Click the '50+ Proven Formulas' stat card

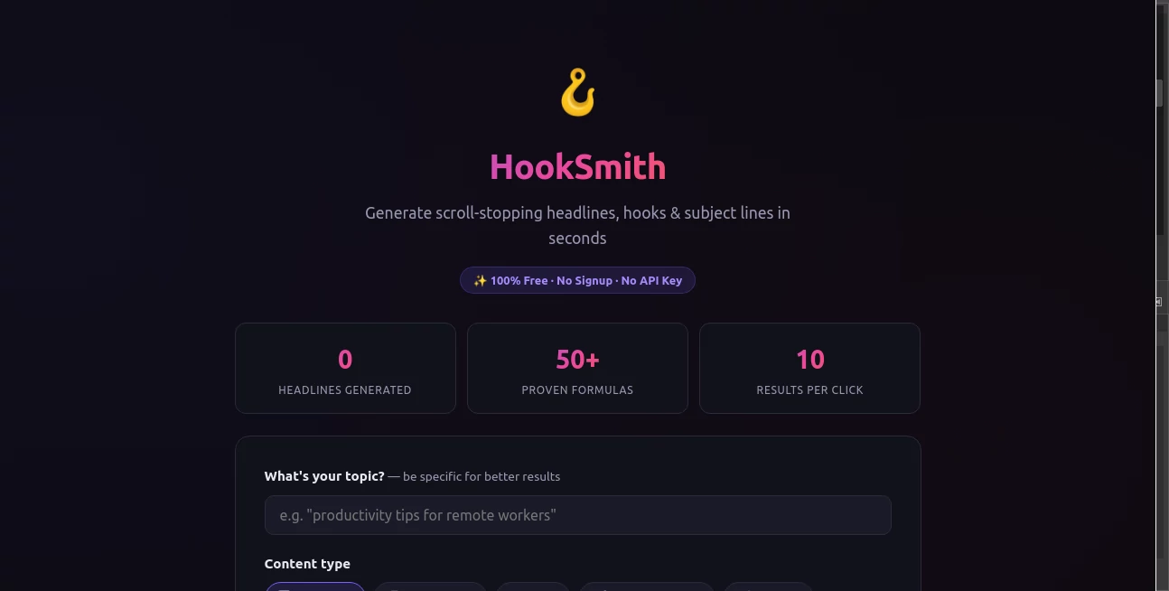tap(577, 368)
